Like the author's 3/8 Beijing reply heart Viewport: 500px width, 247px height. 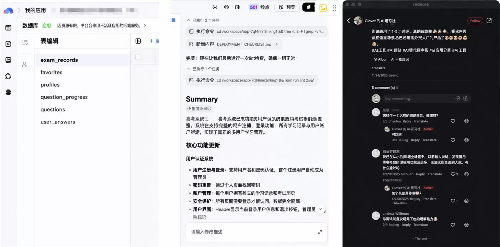tap(453, 140)
